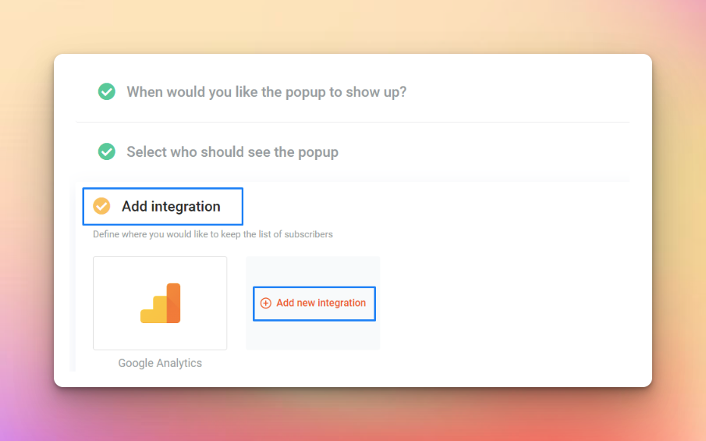
Task: Expand the 'Select who should see the popup' section
Action: 232,151
